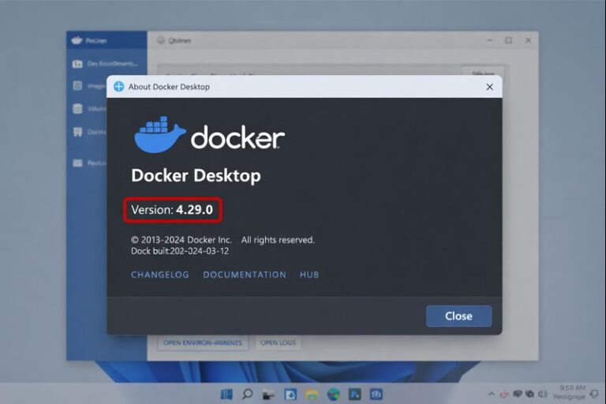Image resolution: width=606 pixels, height=404 pixels.
Task: Expand the system tray hidden icons chevron
Action: point(492,394)
